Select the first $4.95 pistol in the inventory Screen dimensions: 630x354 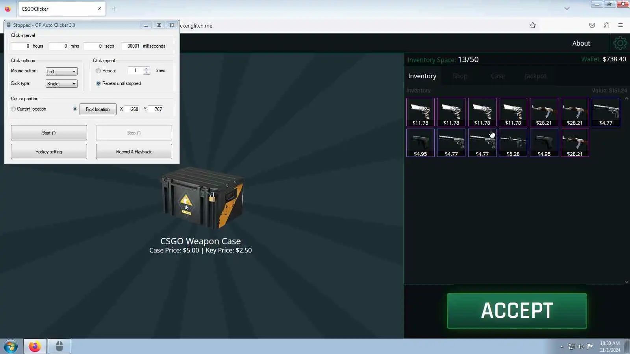(x=421, y=143)
